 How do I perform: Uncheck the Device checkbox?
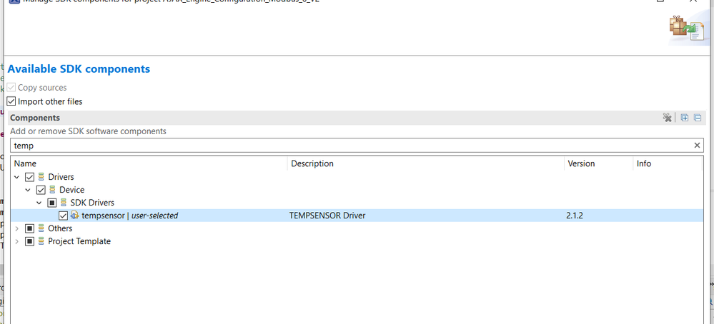(x=41, y=190)
